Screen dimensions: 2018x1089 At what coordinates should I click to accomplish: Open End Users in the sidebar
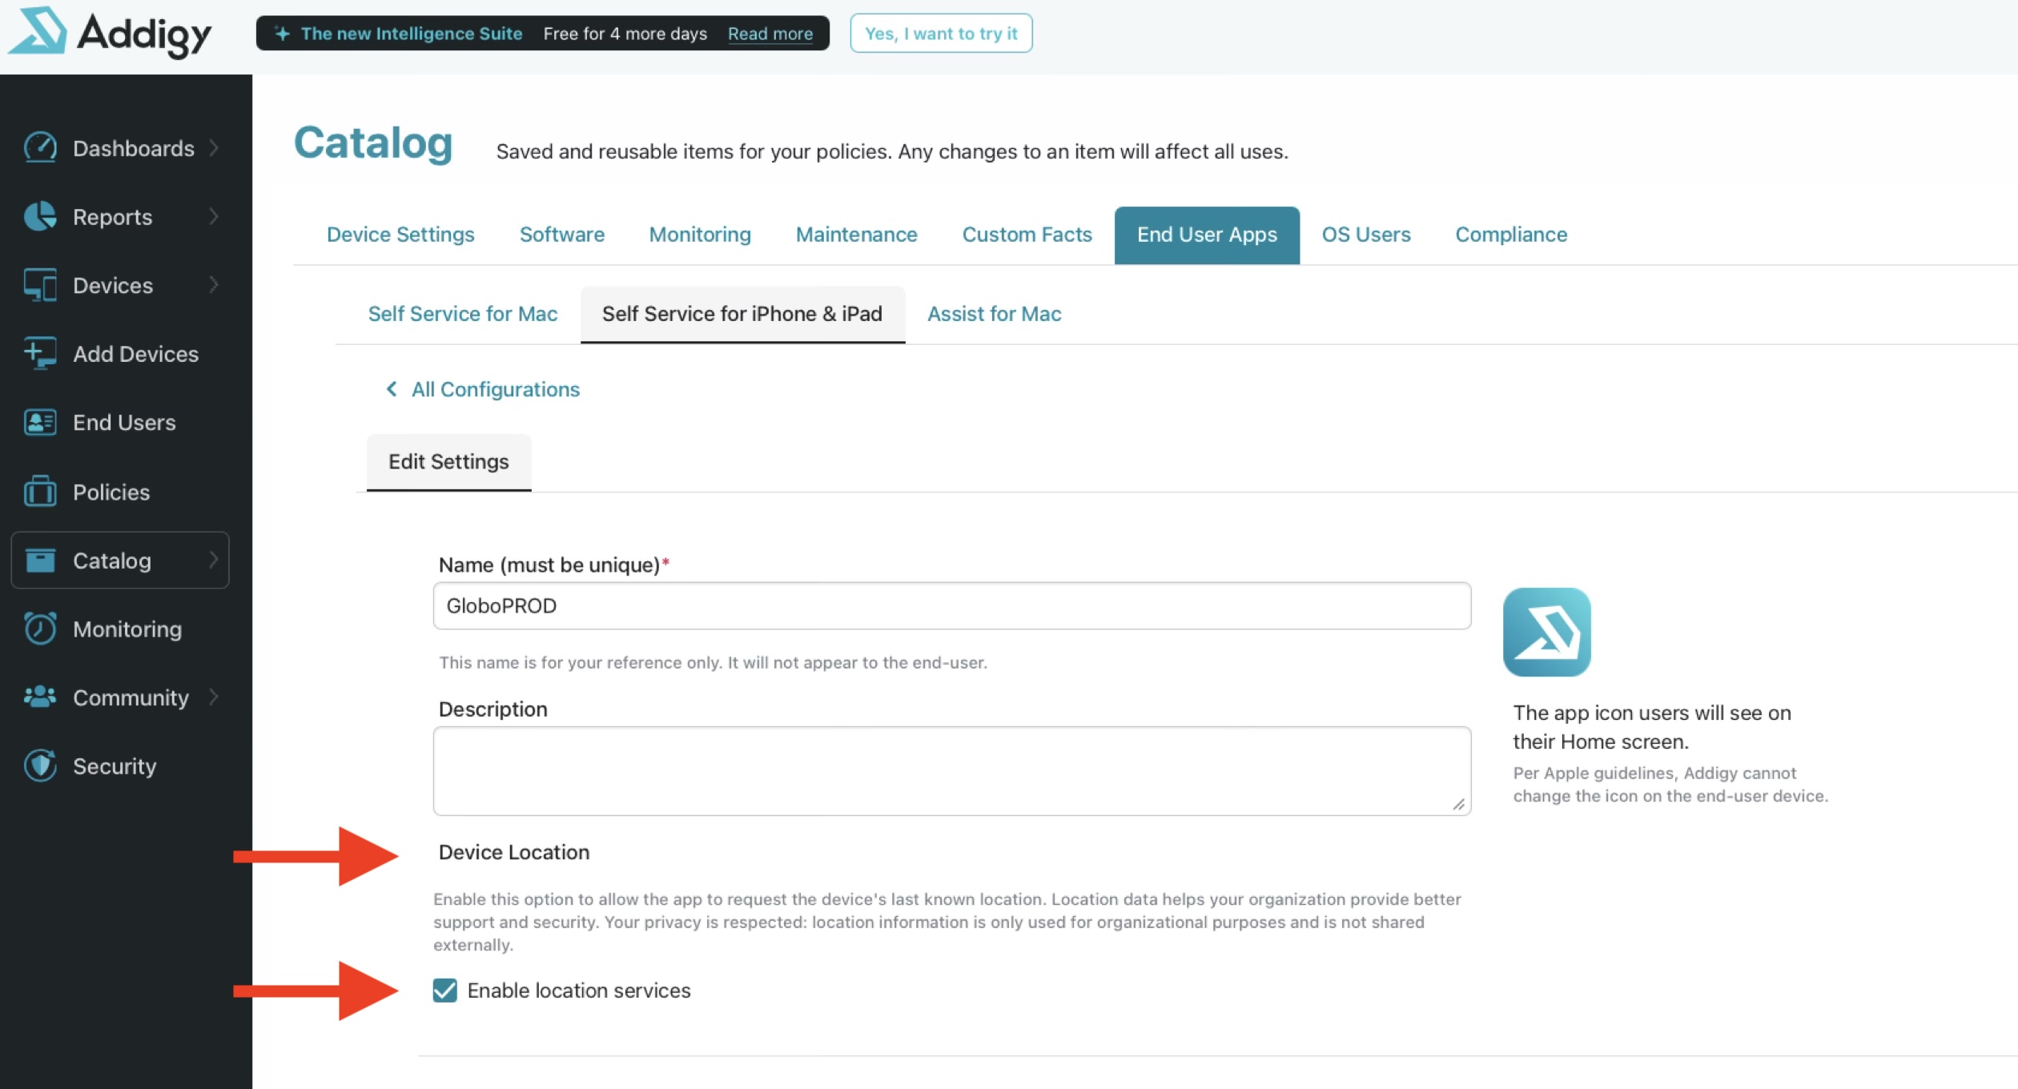[124, 423]
